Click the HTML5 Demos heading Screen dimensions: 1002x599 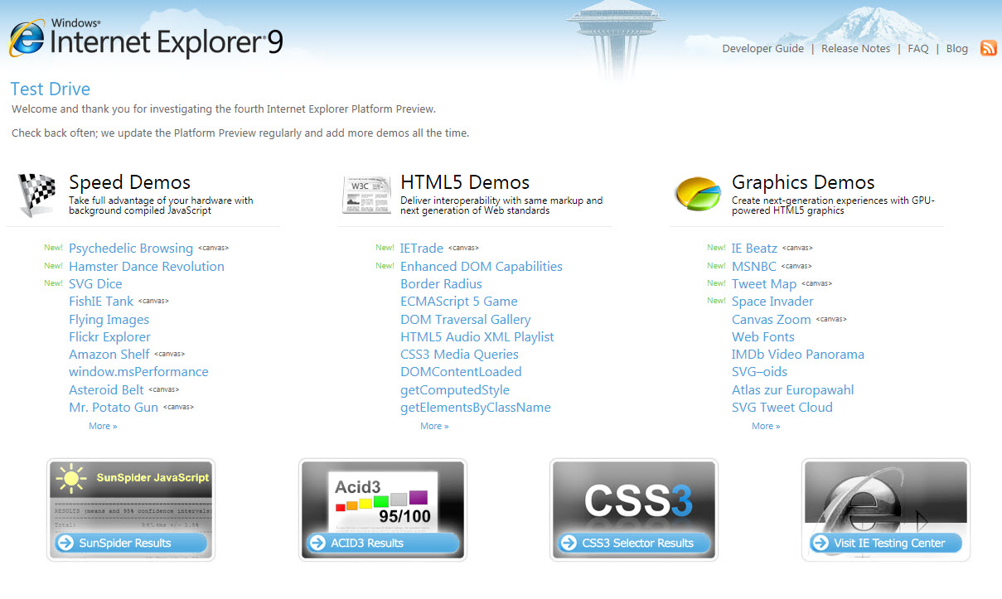465,182
